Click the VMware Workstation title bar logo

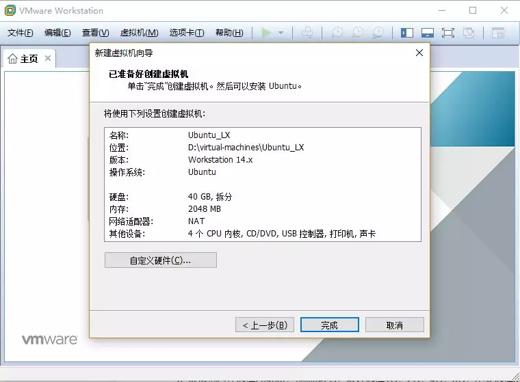tap(10, 10)
